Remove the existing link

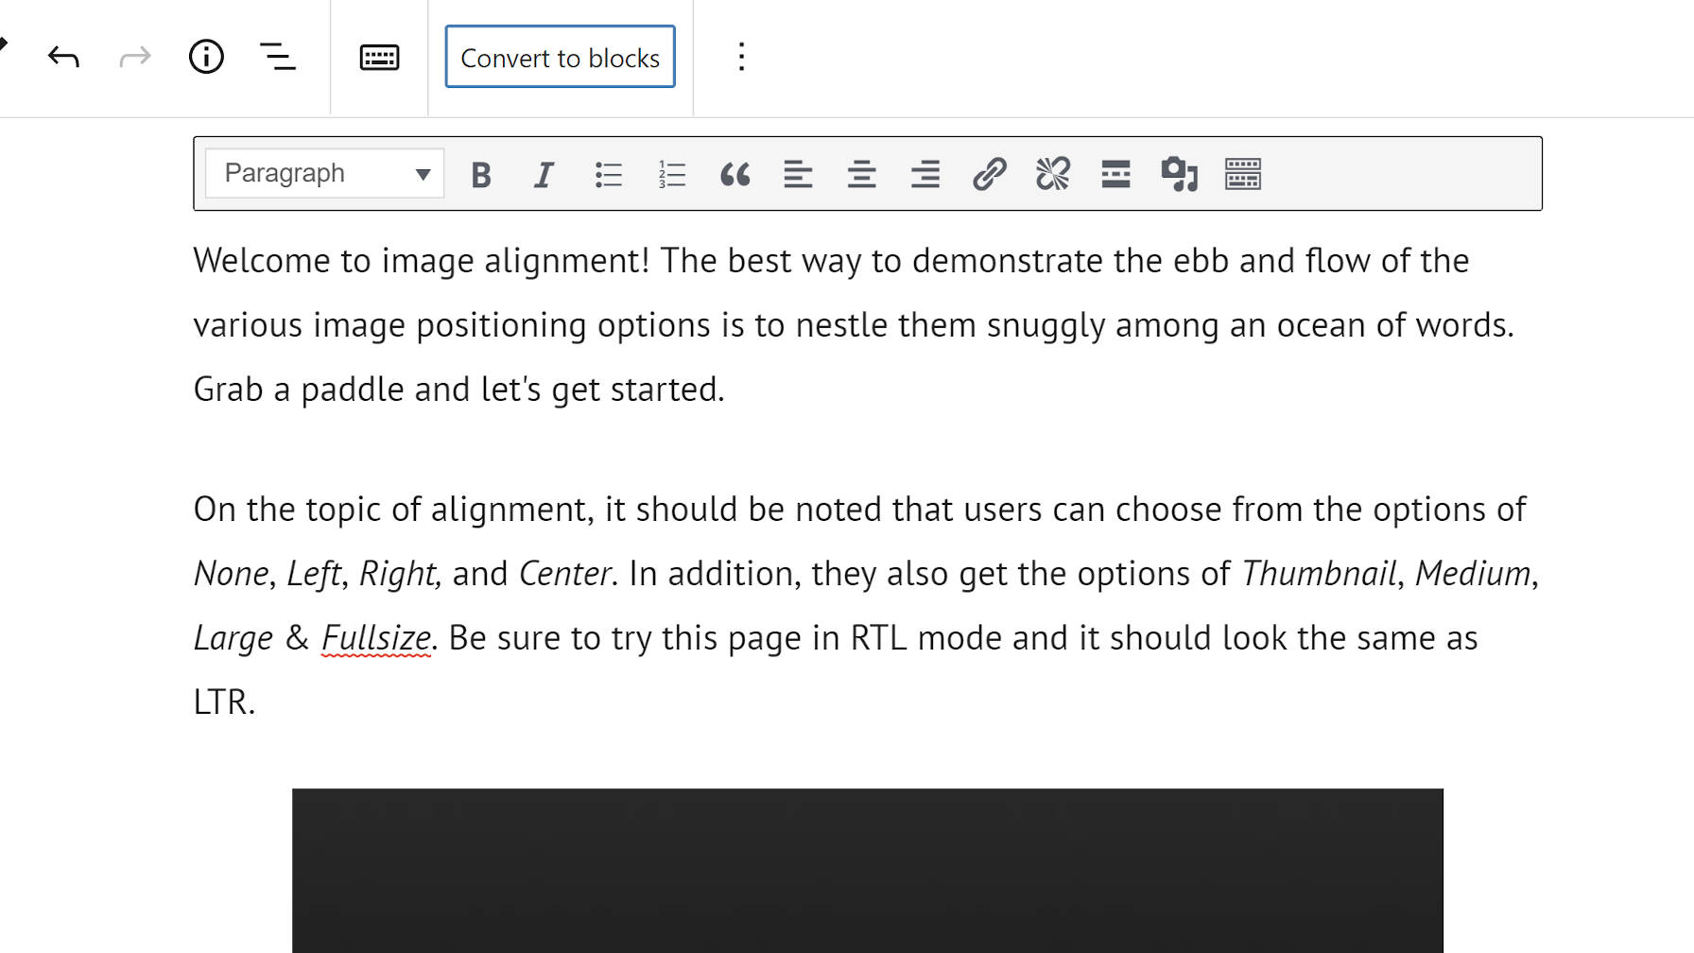[1052, 174]
